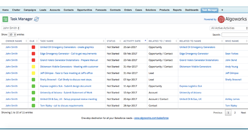Open University of Arizona related name link
The width and height of the screenshot is (248, 139).
tap(190, 93)
